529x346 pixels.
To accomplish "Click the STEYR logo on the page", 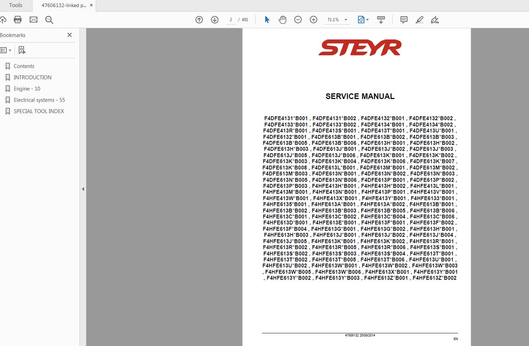I will point(360,48).
